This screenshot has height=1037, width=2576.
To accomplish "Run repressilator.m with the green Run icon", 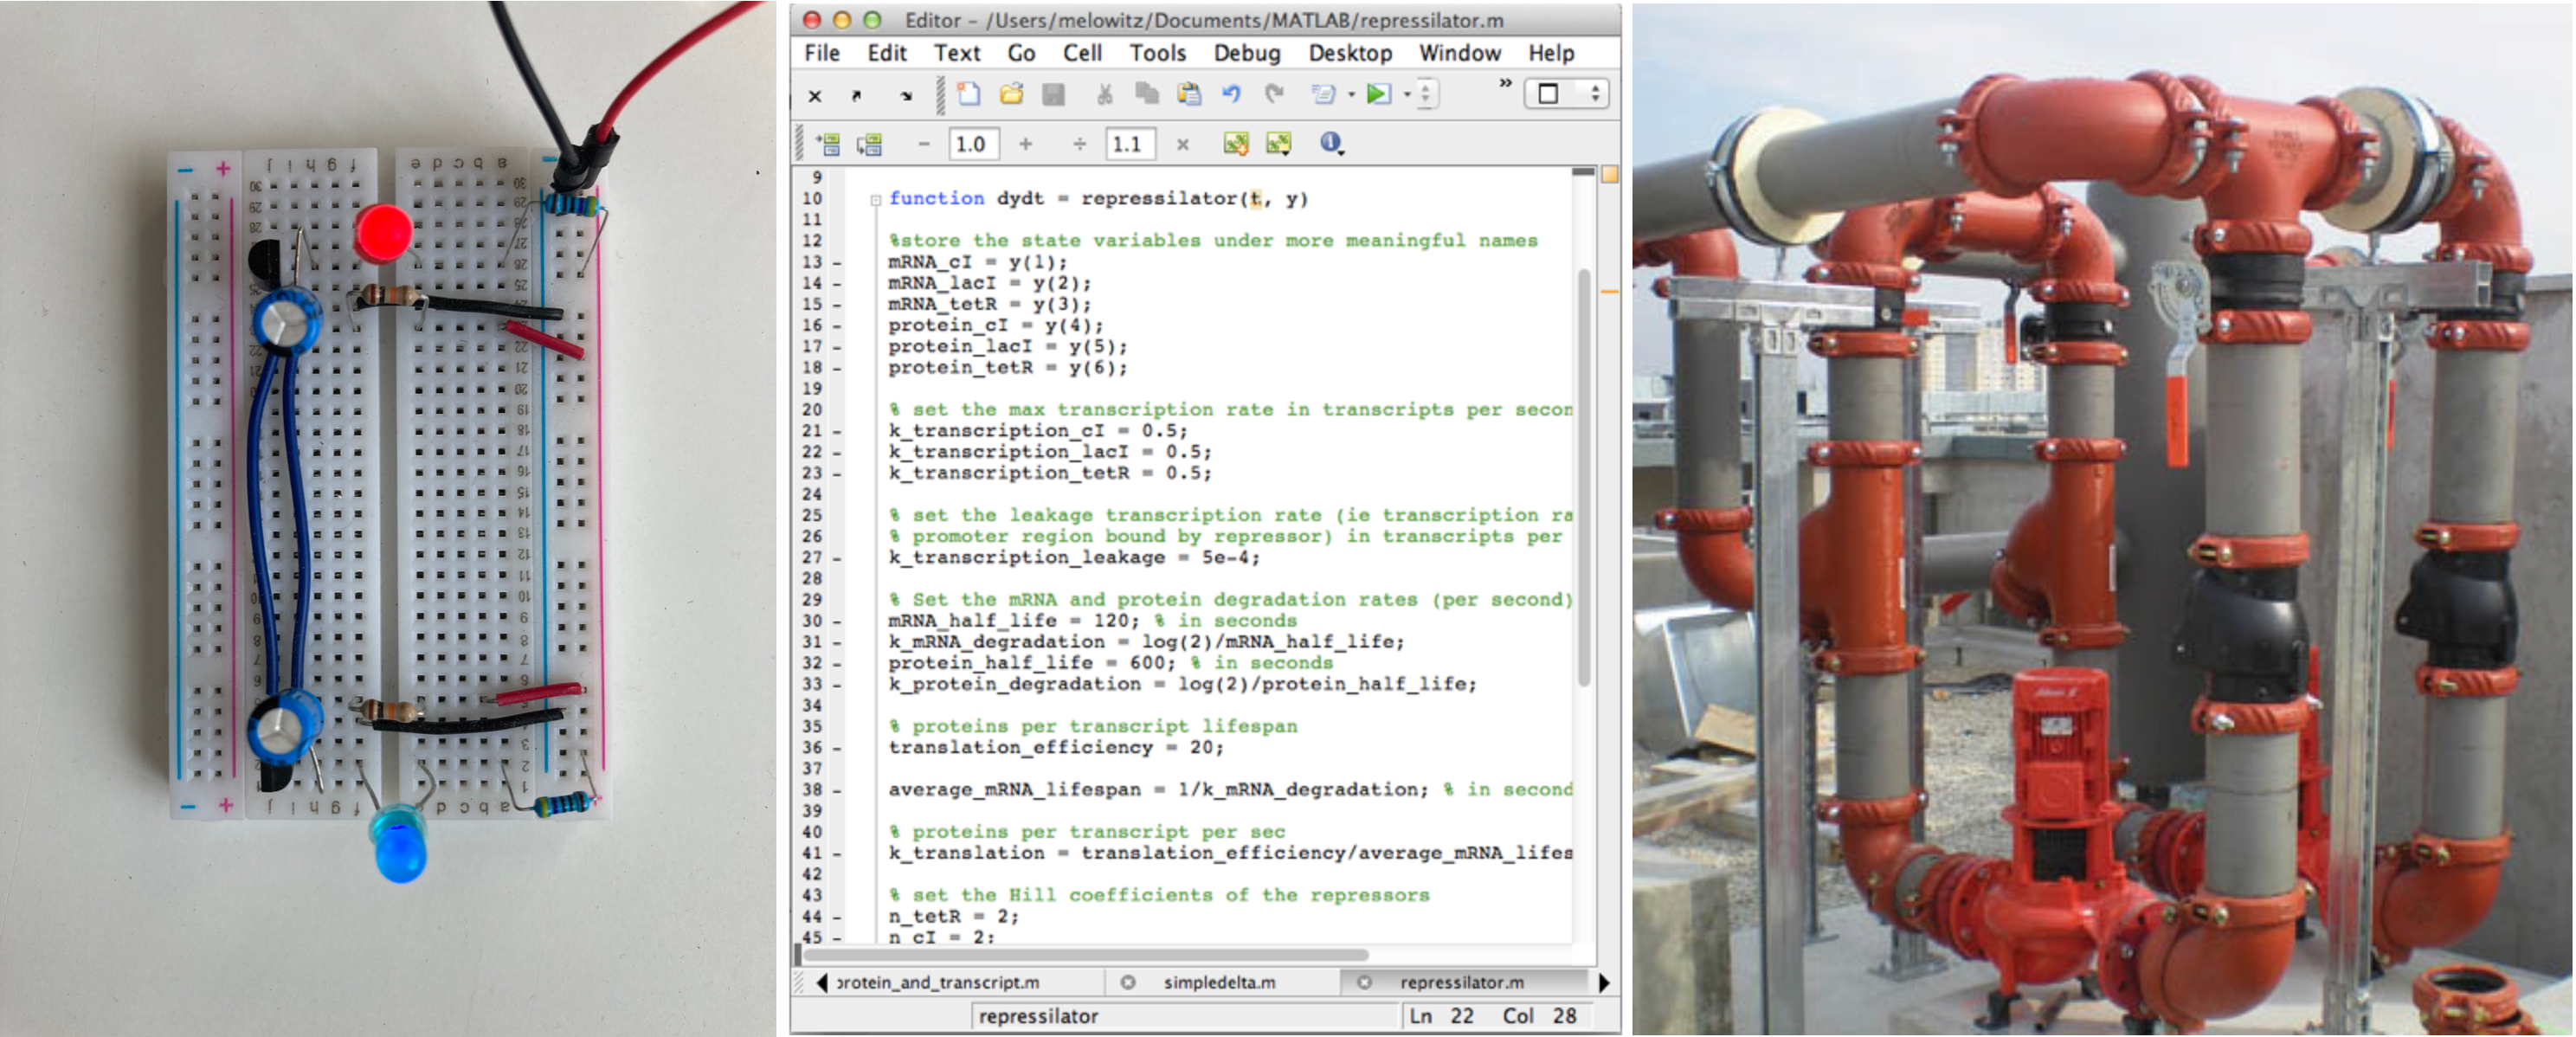I will (x=1380, y=96).
